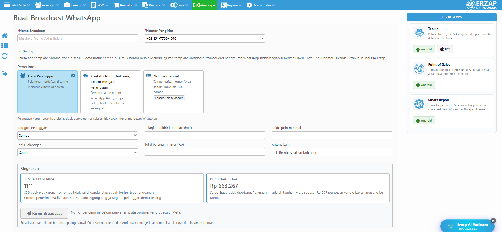Click the logout arrow sidebar icon

(x=4, y=74)
